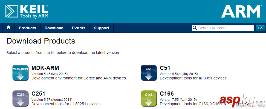Click the green C166 download icon
Image resolution: width=266 pixels, height=109 pixels.
click(x=149, y=99)
